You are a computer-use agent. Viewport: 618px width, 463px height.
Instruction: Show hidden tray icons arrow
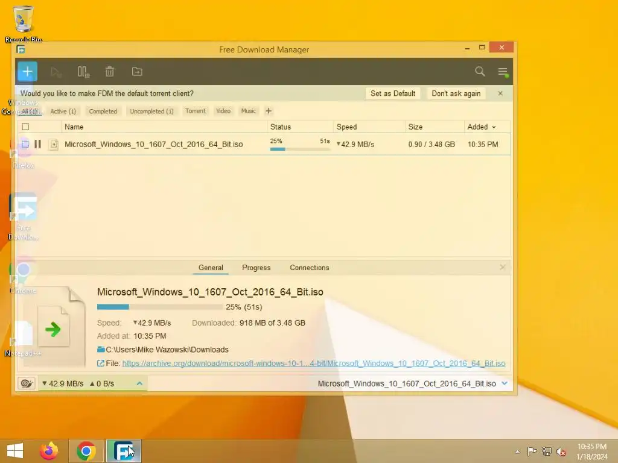click(517, 451)
